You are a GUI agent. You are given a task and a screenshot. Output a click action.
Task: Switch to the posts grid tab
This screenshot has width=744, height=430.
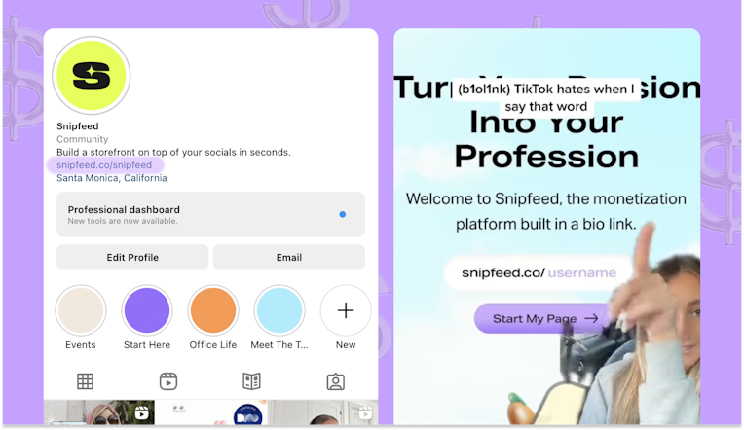(85, 381)
